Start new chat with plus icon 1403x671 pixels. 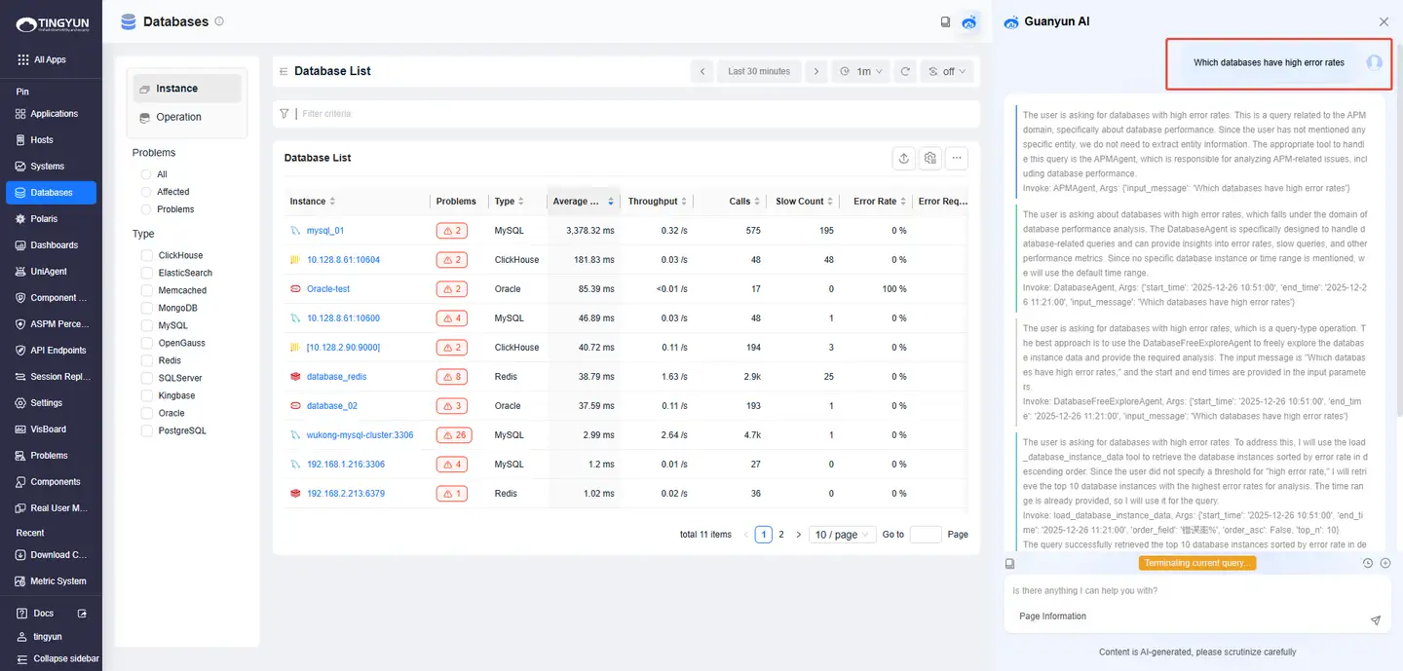click(1384, 563)
